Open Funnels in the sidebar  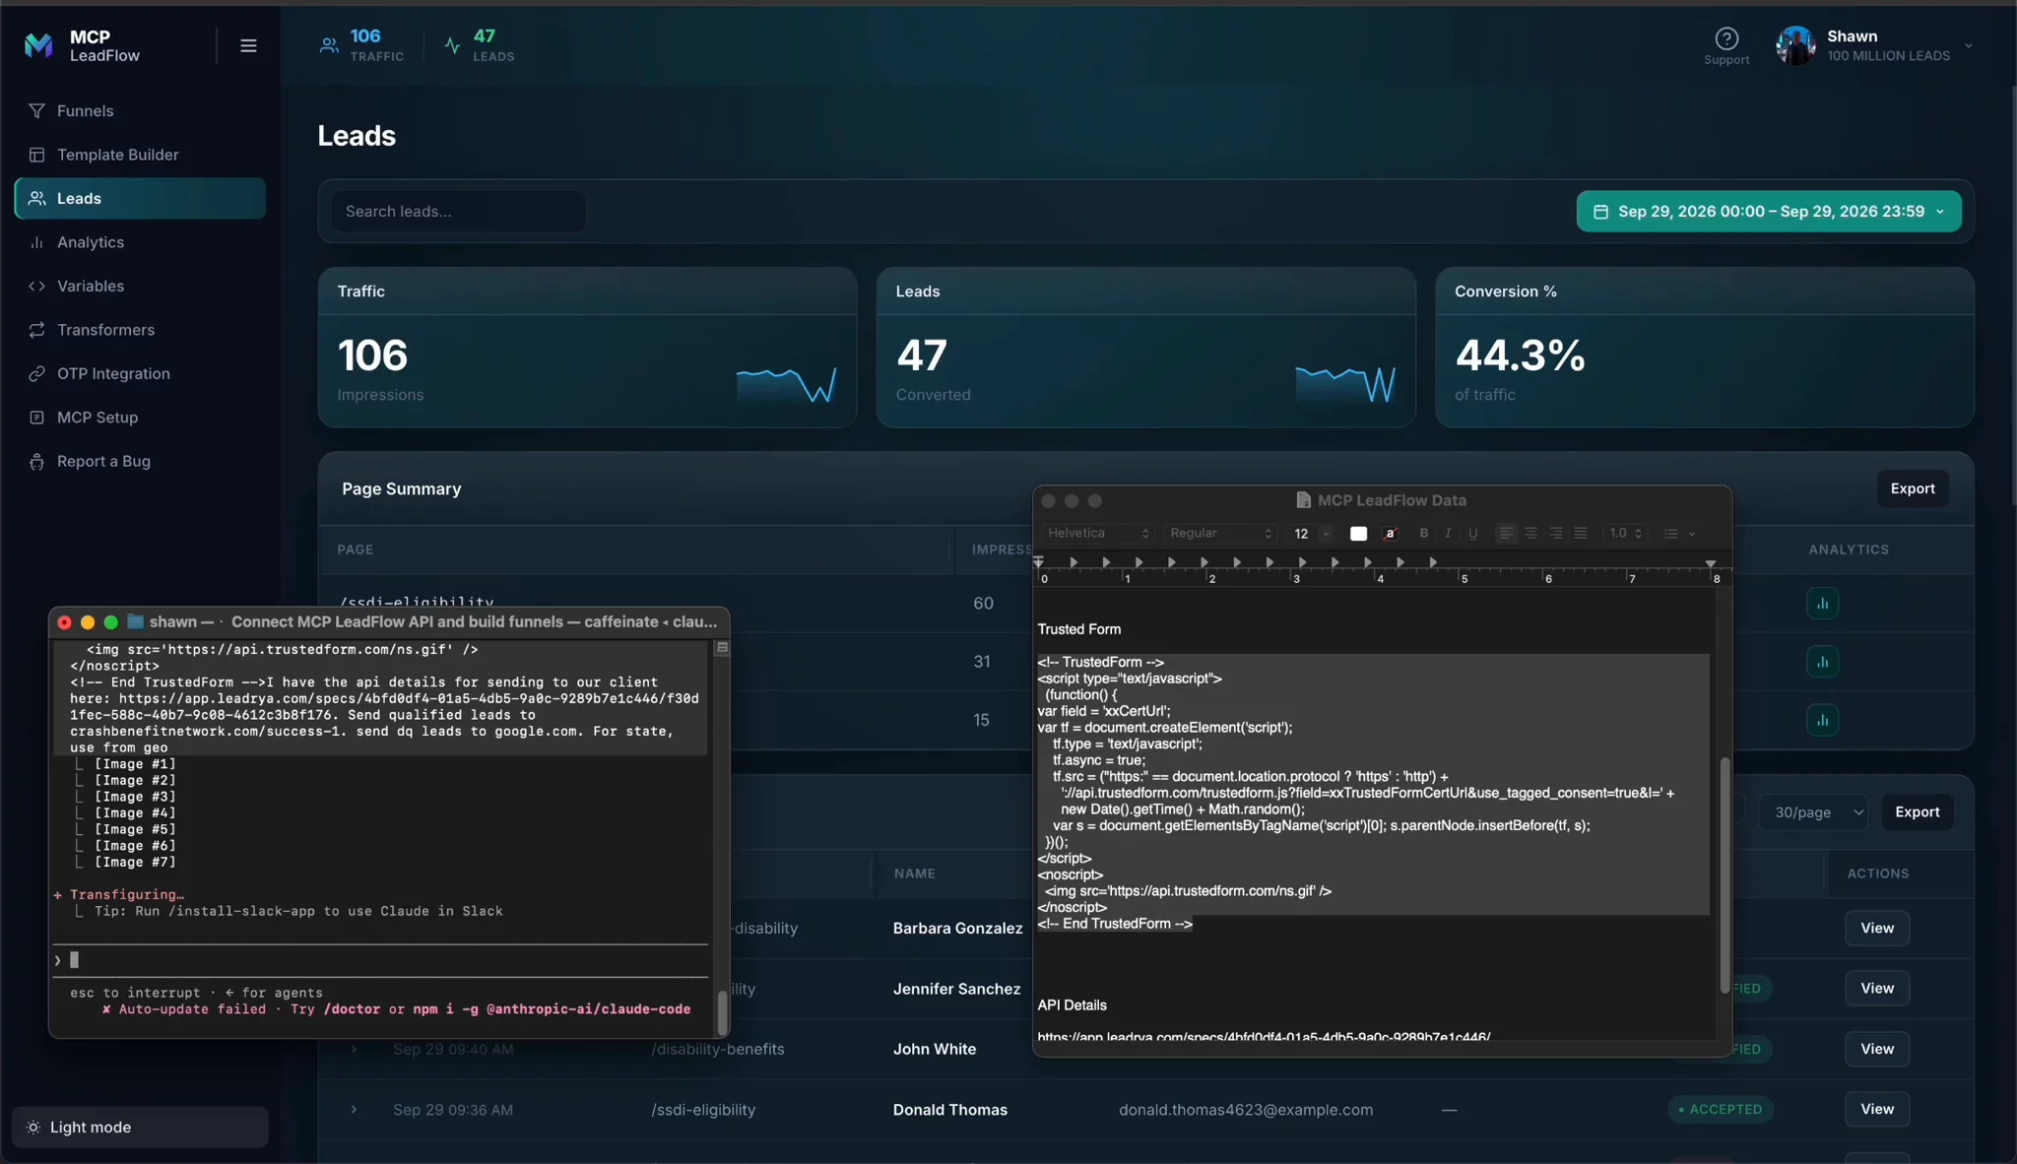[140, 111]
